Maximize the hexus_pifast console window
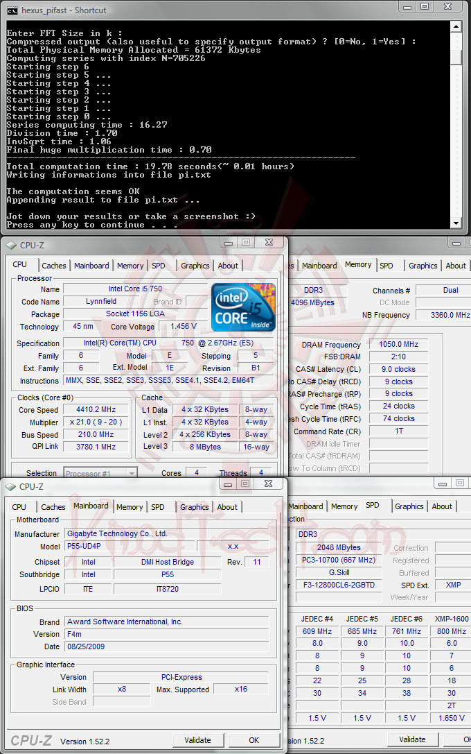Screen dimensions: 471x754 [x=425, y=7]
